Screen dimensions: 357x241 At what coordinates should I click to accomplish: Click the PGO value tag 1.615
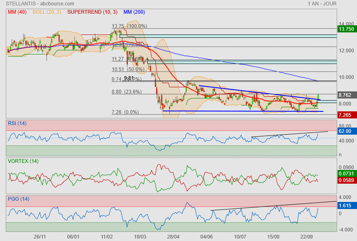pyautogui.click(x=345, y=205)
